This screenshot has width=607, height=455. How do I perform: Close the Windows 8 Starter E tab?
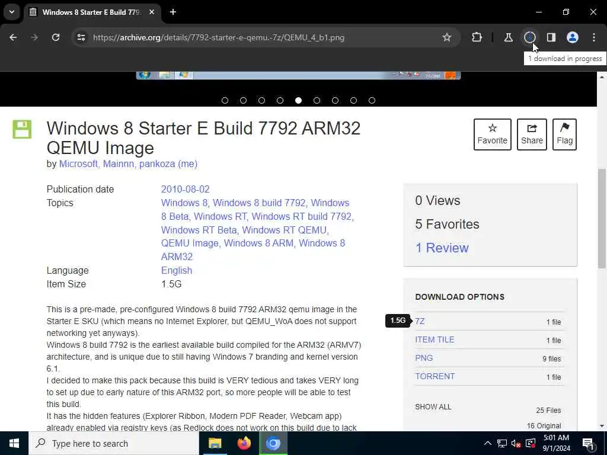coord(152,12)
